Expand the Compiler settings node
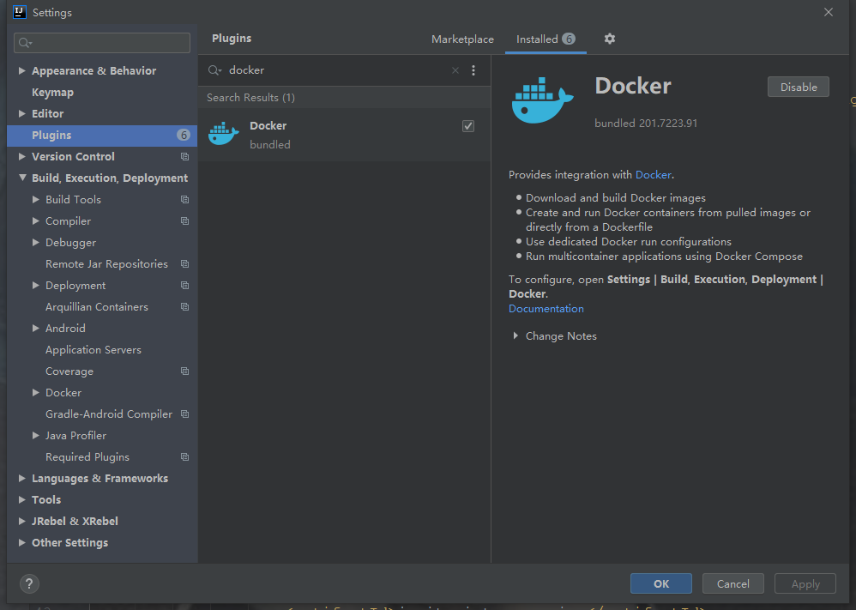 tap(35, 220)
